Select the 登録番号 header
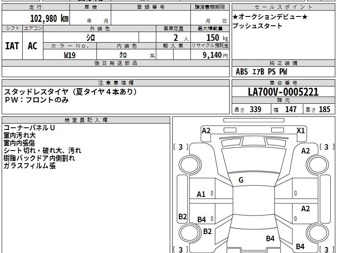Viewport: 337px width, 253px height. pos(151,7)
